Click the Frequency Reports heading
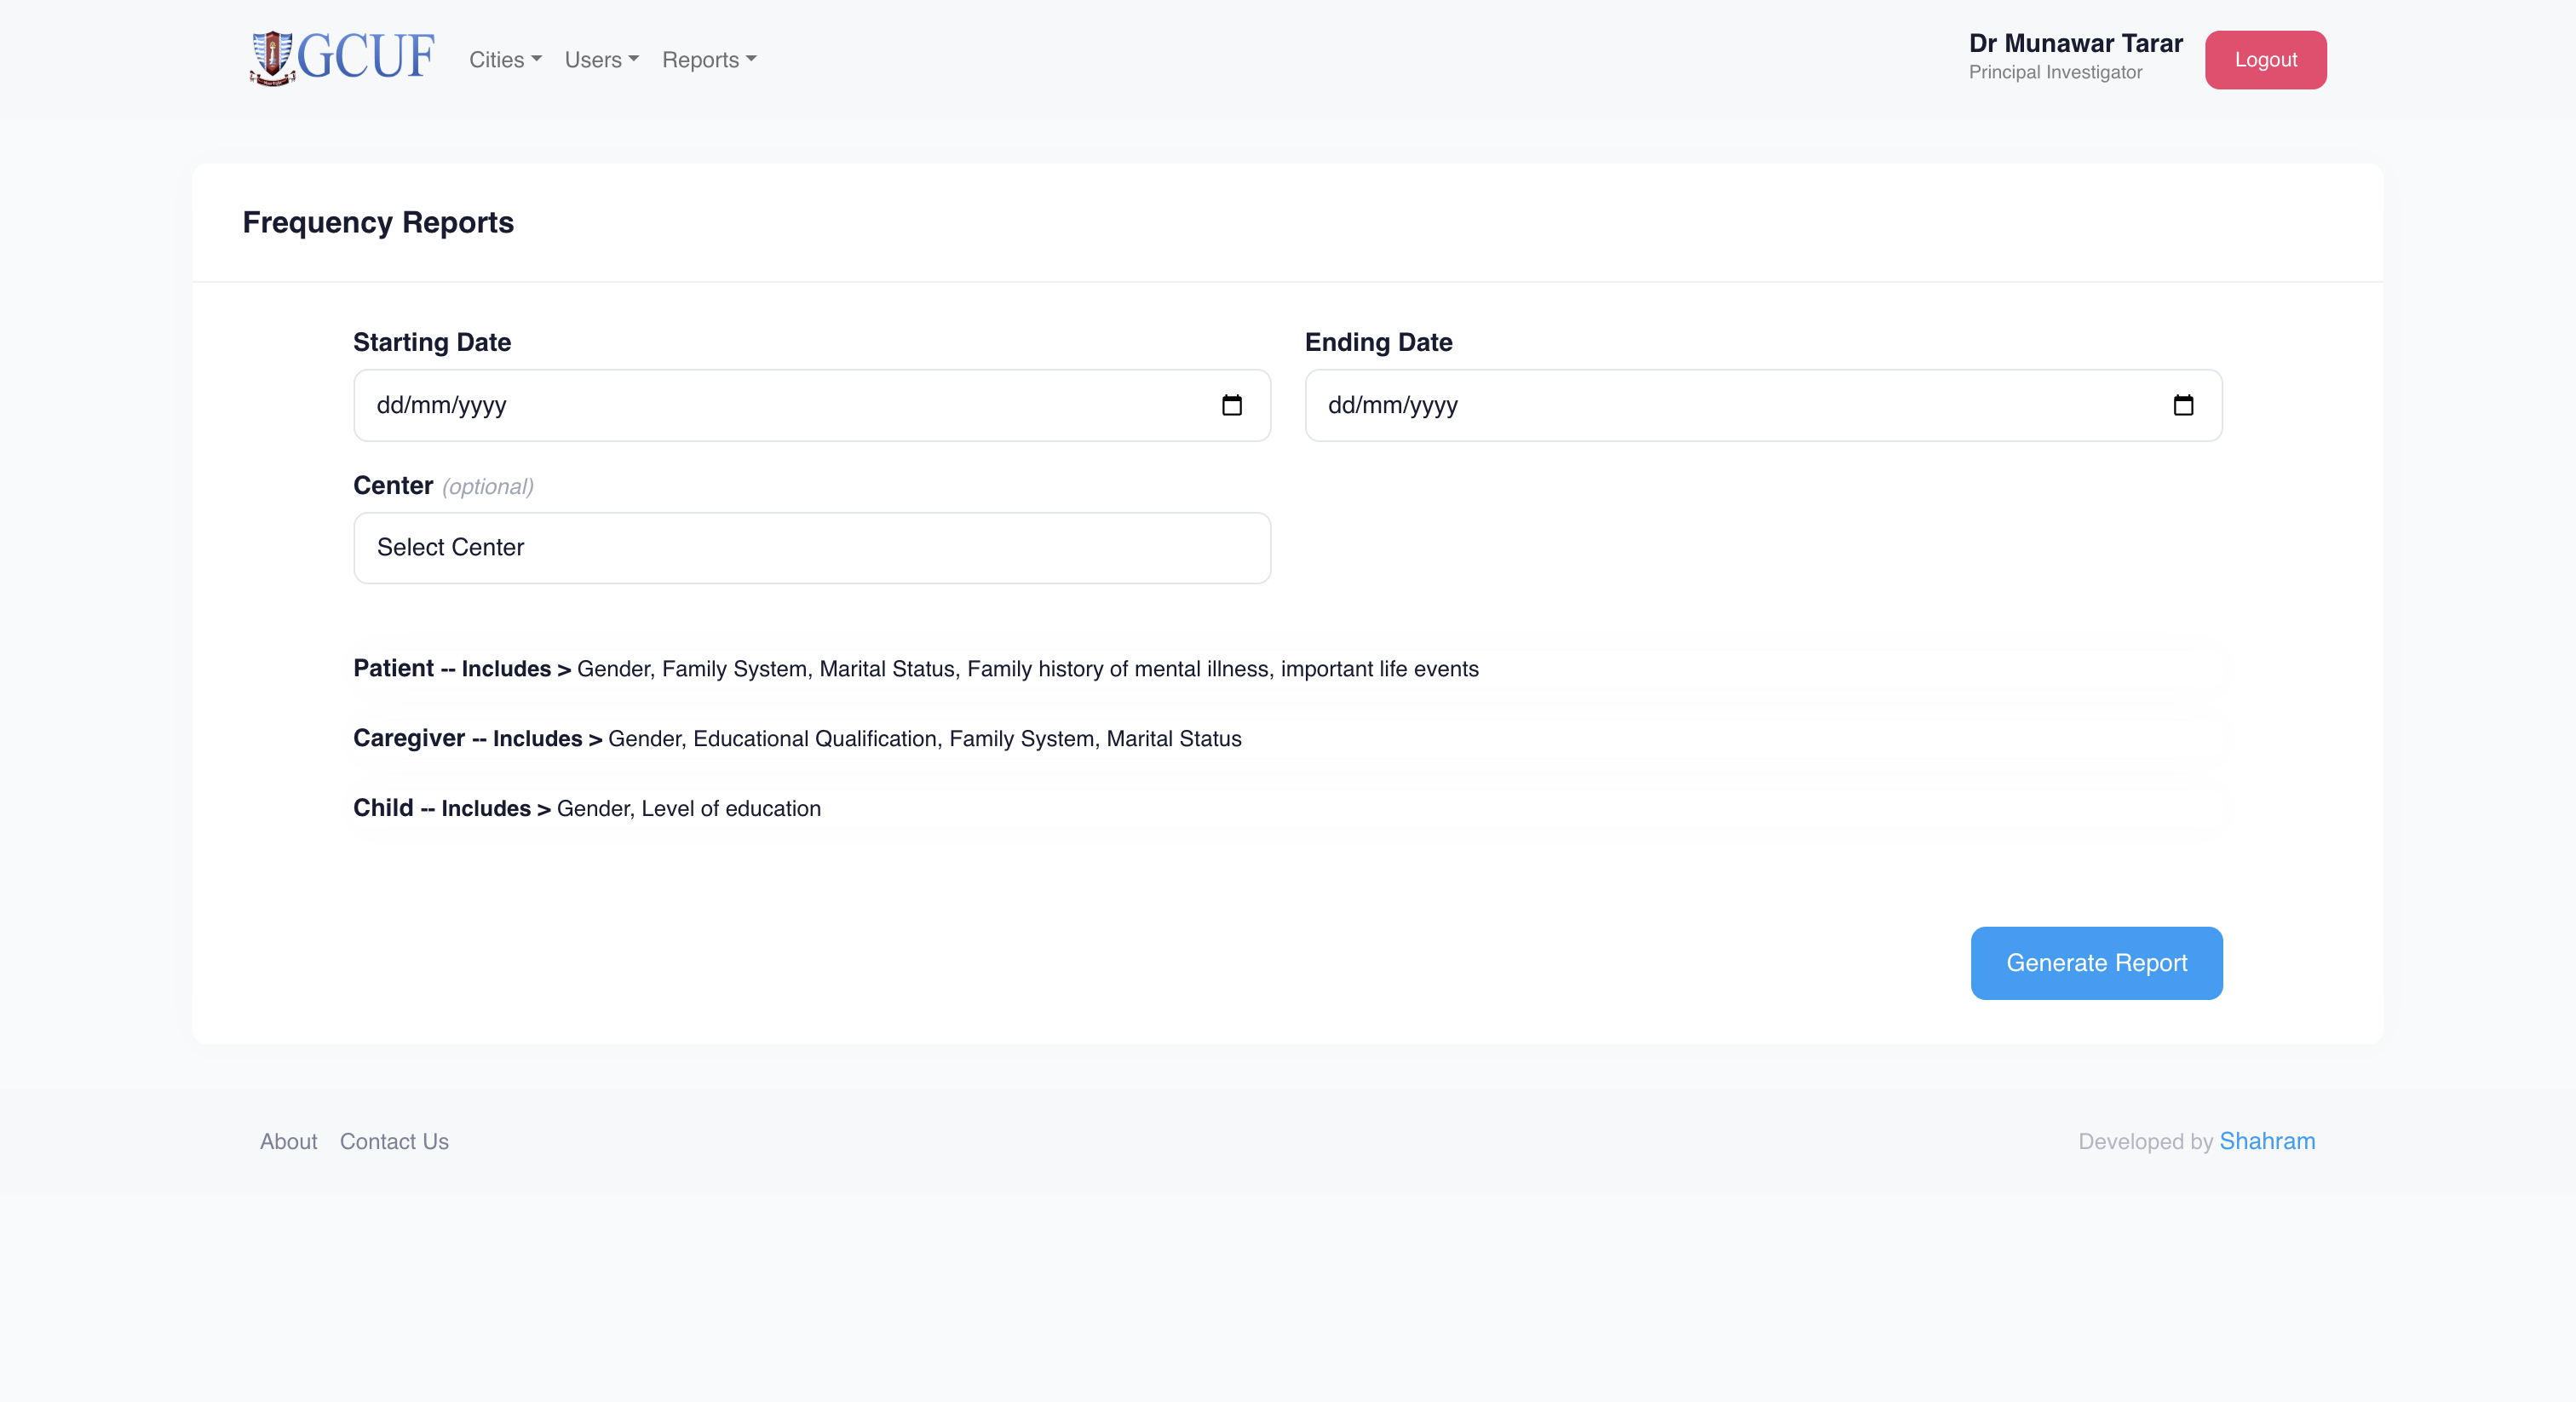Viewport: 2576px width, 1402px height. click(x=378, y=222)
